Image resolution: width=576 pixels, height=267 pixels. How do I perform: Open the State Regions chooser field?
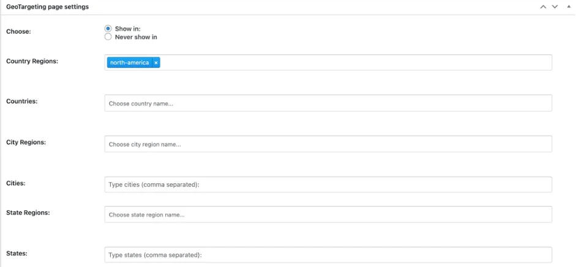pyautogui.click(x=328, y=214)
